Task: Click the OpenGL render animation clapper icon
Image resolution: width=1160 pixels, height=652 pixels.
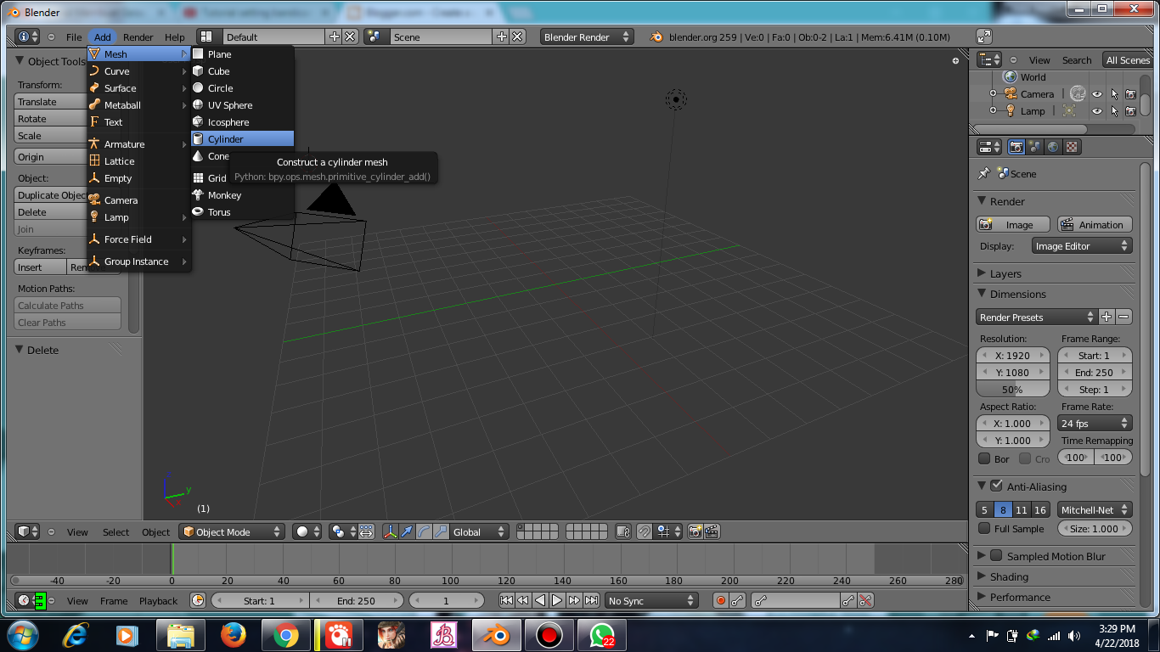Action: (712, 532)
